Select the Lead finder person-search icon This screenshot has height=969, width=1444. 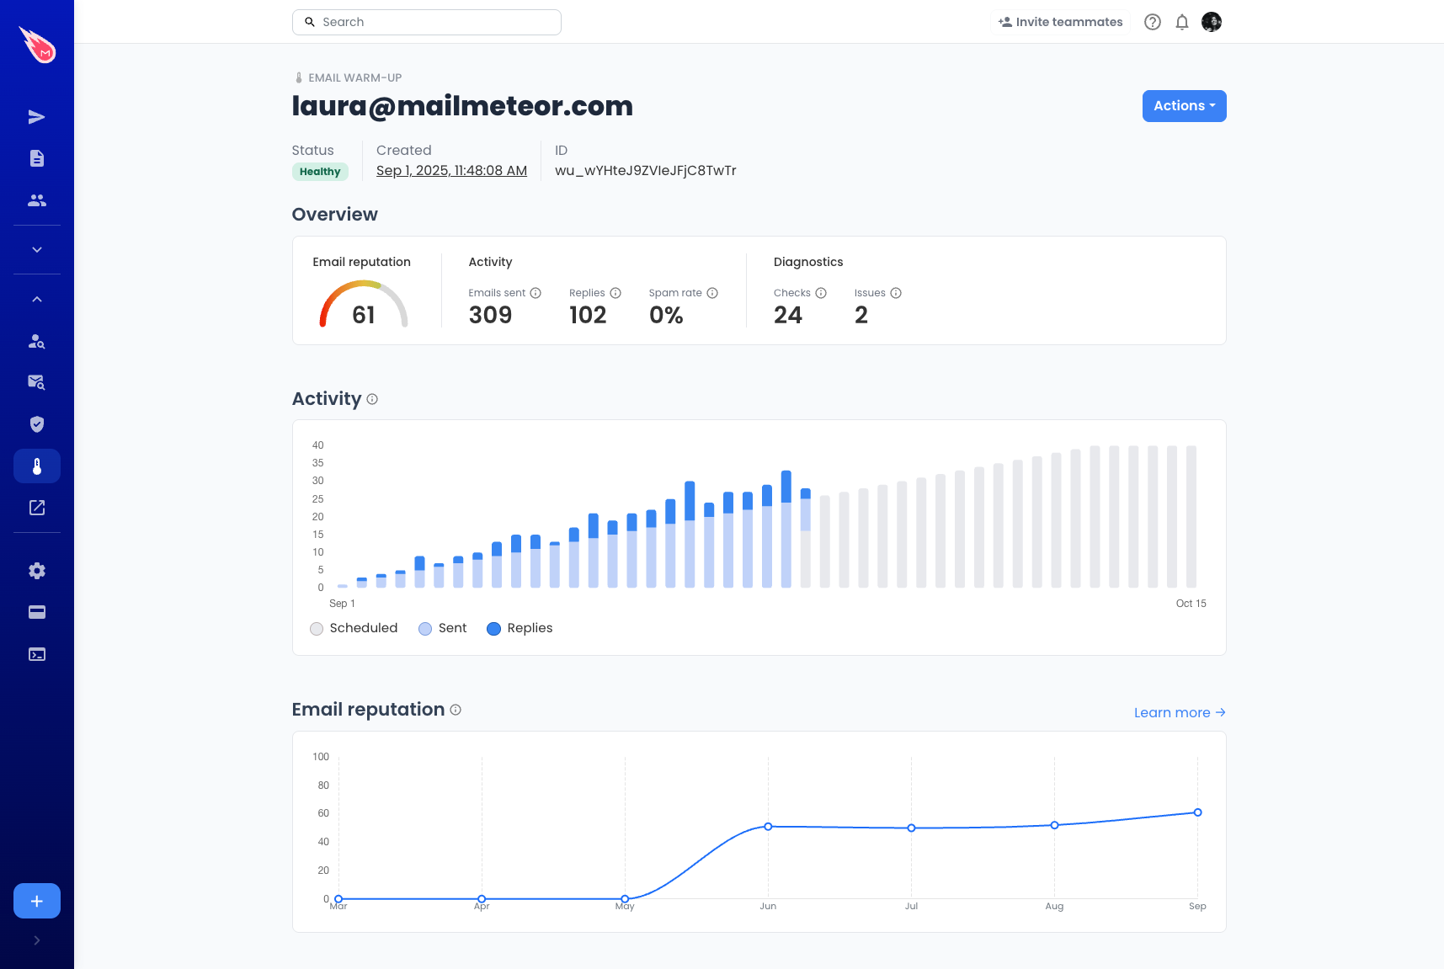pyautogui.click(x=36, y=341)
